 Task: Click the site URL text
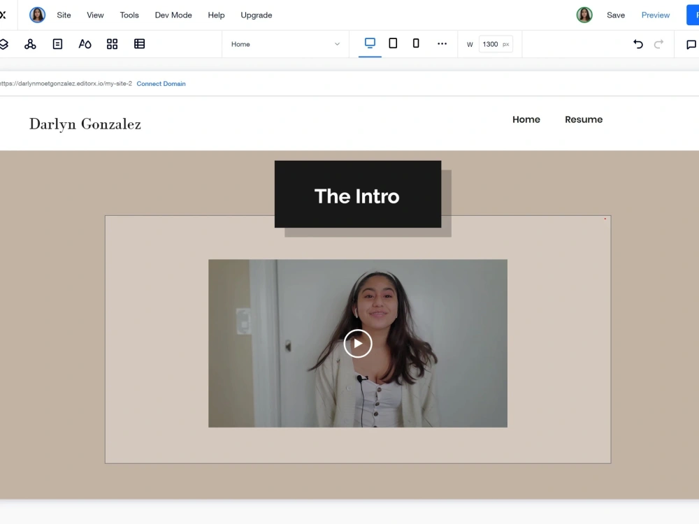click(66, 84)
